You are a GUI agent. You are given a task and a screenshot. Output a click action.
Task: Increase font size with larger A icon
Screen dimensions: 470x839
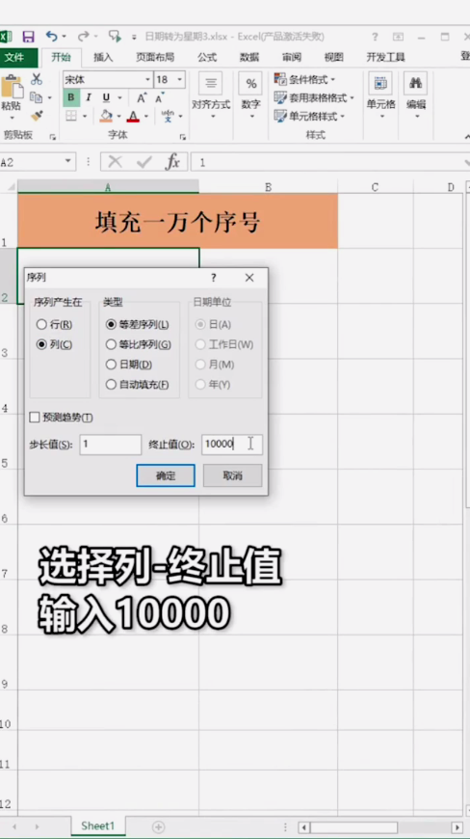coord(141,97)
